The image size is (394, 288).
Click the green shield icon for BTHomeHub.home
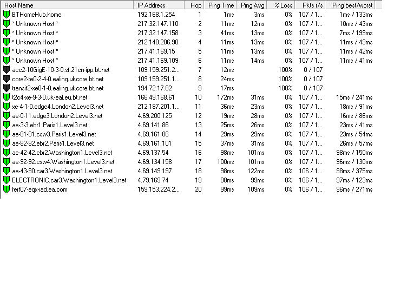6,15
